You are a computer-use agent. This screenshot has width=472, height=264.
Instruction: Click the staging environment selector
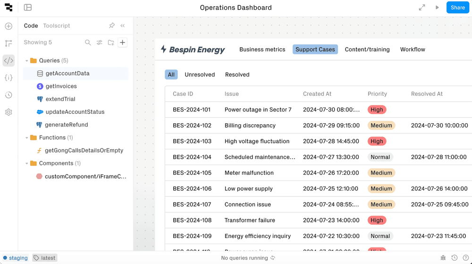16,258
